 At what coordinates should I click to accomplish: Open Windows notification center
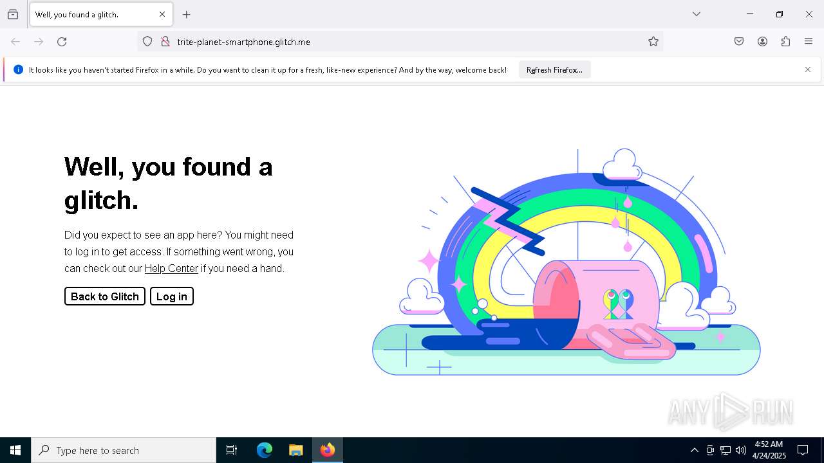coord(803,450)
